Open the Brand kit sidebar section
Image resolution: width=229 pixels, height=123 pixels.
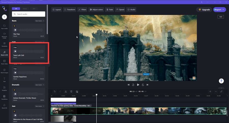[4, 106]
